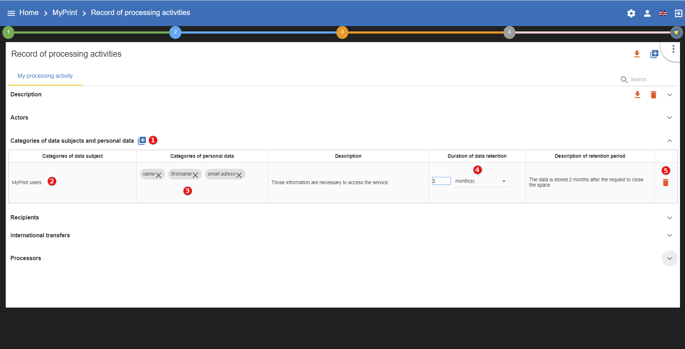This screenshot has width=685, height=349.
Task: Expand the Actors section
Action: [x=670, y=118]
